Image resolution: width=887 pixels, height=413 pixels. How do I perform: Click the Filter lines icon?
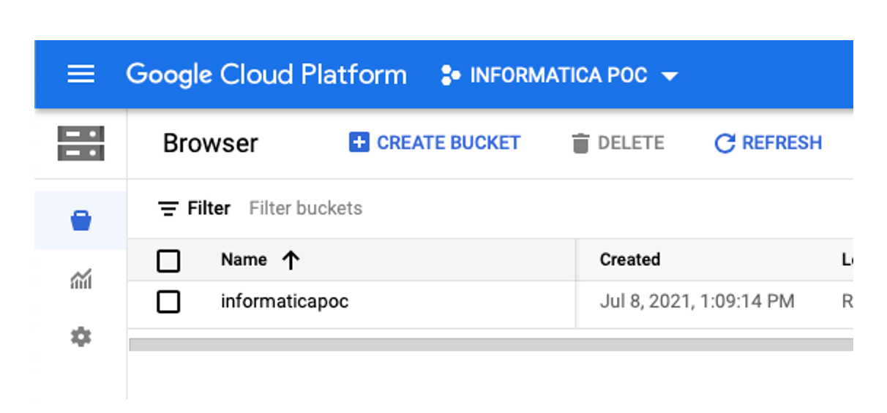pos(168,209)
